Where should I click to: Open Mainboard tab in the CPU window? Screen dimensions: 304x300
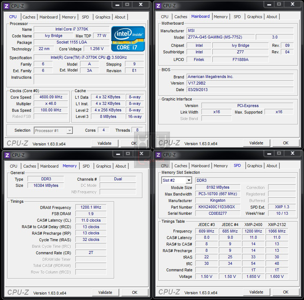49,17
